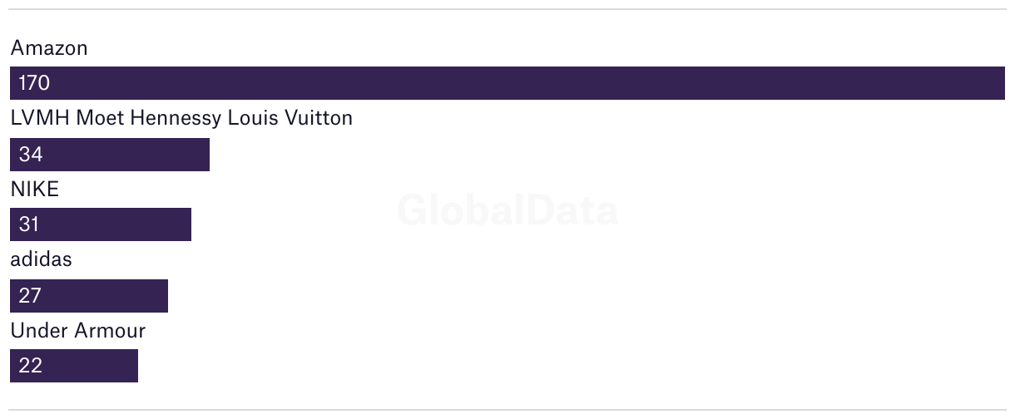Click the number 27 inside adidas bar

(x=30, y=296)
